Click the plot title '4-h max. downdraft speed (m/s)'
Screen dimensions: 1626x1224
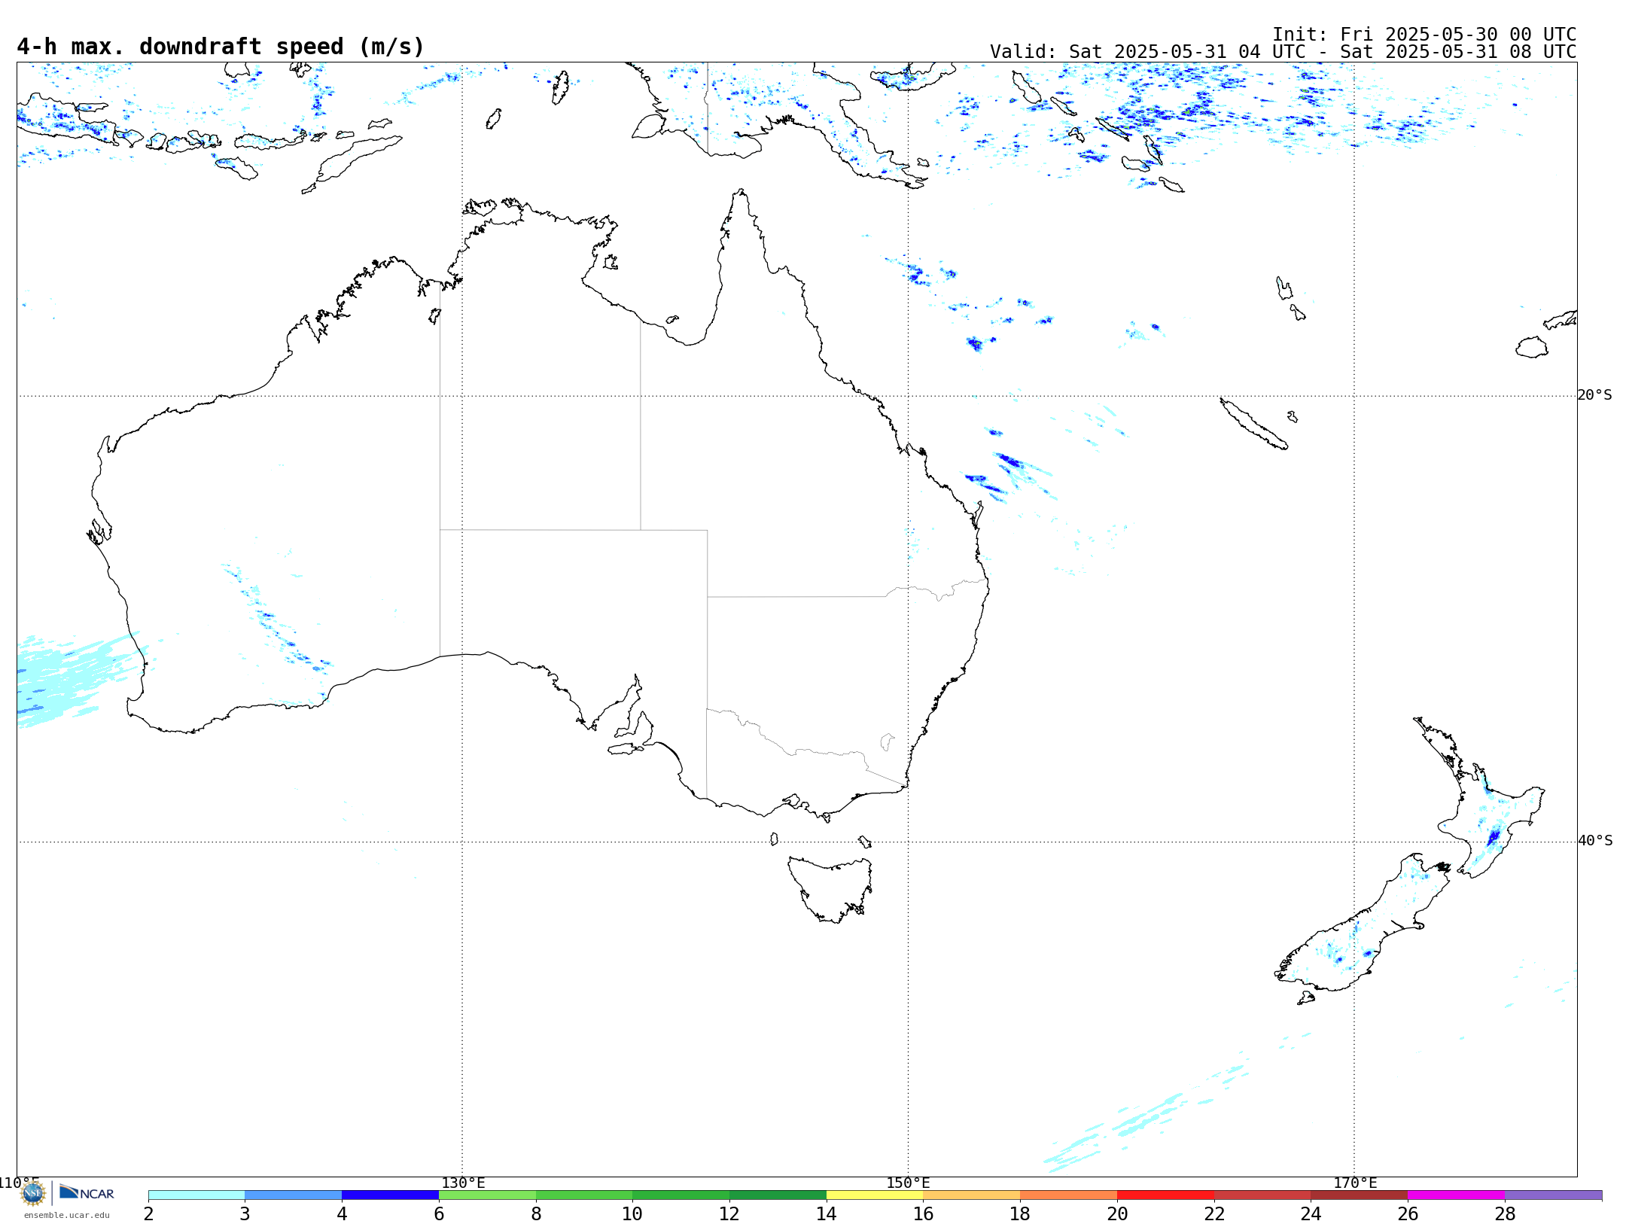click(x=221, y=47)
